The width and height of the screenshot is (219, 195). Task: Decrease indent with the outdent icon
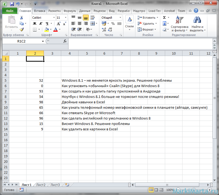pos(73,29)
